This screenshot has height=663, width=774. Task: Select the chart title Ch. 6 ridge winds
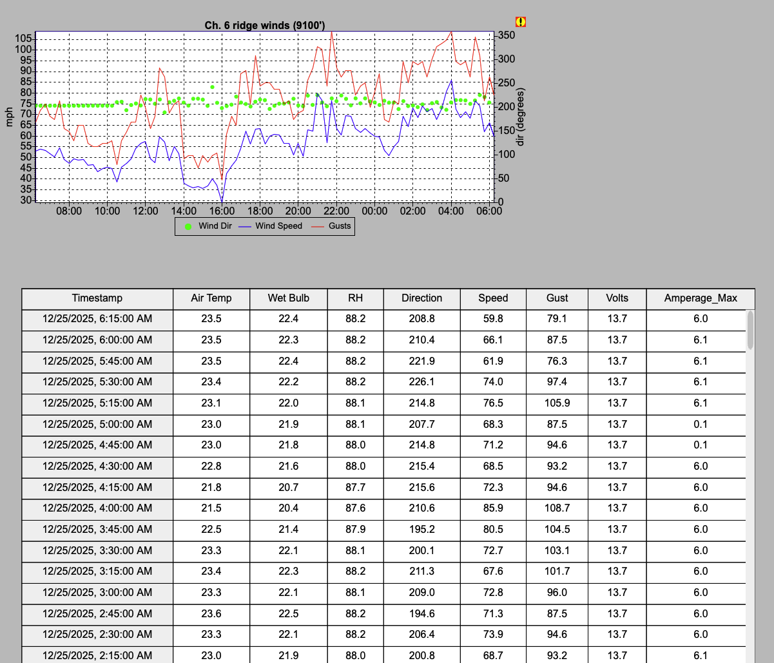pos(265,25)
